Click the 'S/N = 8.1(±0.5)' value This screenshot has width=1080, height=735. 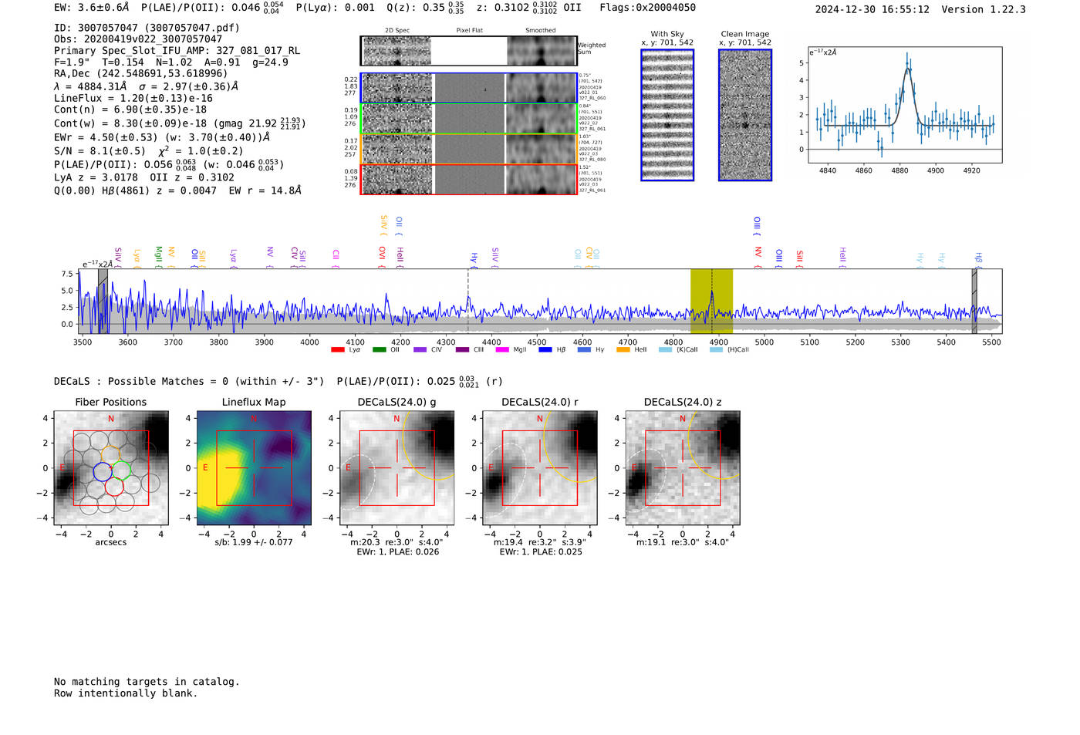pos(100,151)
